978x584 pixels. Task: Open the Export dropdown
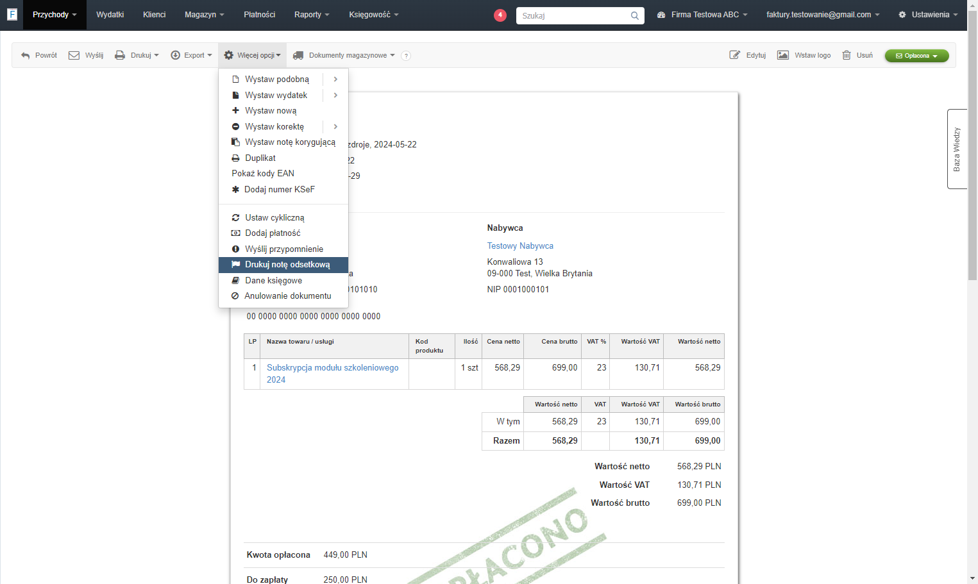pos(191,55)
